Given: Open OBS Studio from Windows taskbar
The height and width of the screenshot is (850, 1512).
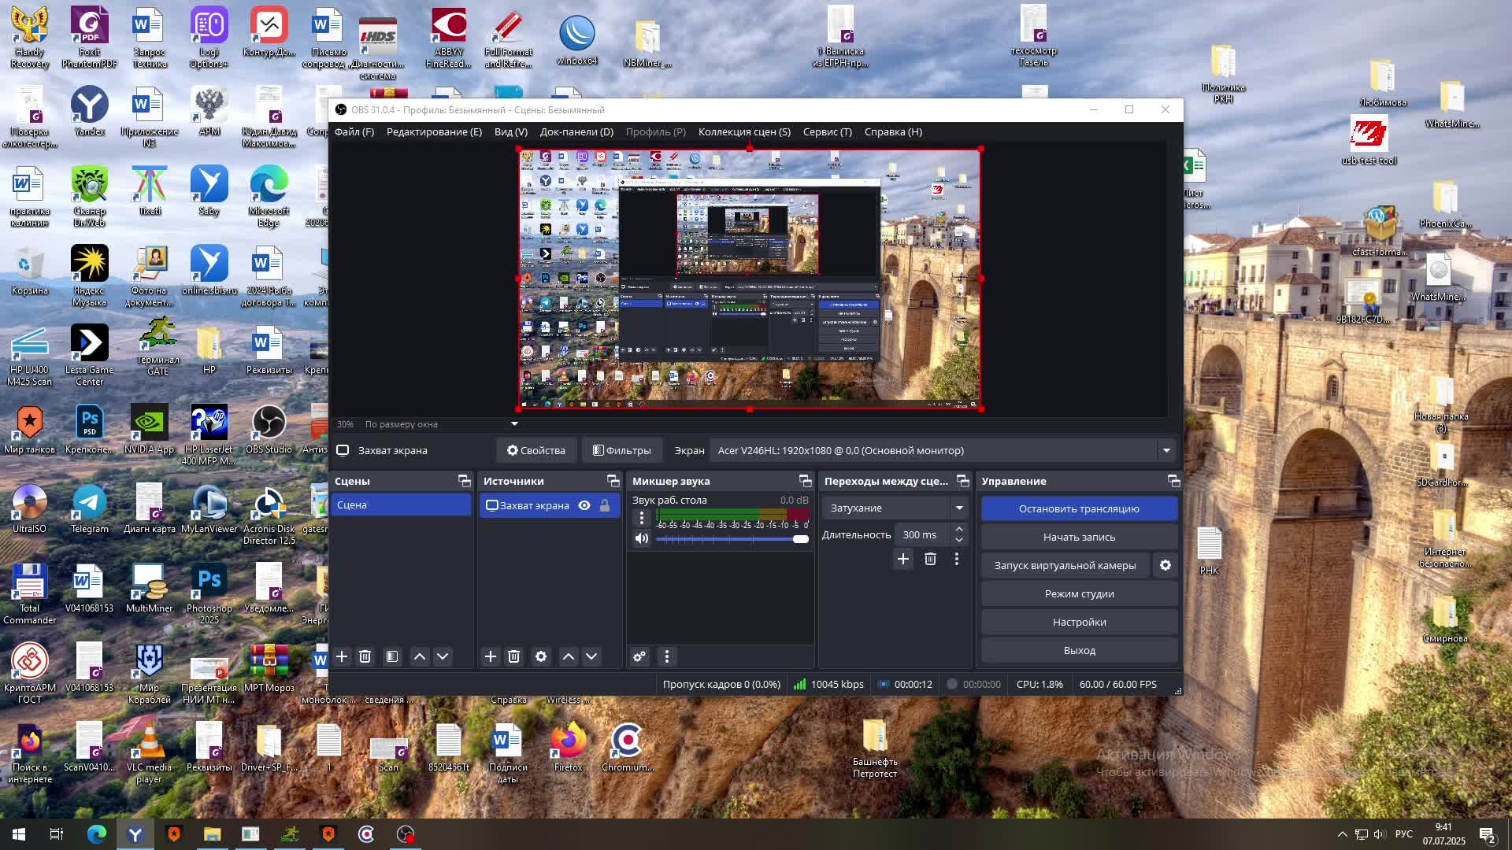Looking at the screenshot, I should click(405, 834).
